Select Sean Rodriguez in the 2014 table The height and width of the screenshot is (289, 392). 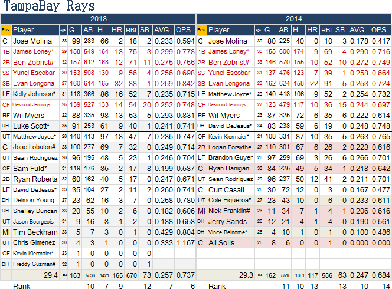click(230, 179)
